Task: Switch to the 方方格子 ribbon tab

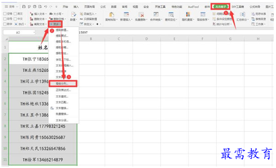Action: [221, 7]
